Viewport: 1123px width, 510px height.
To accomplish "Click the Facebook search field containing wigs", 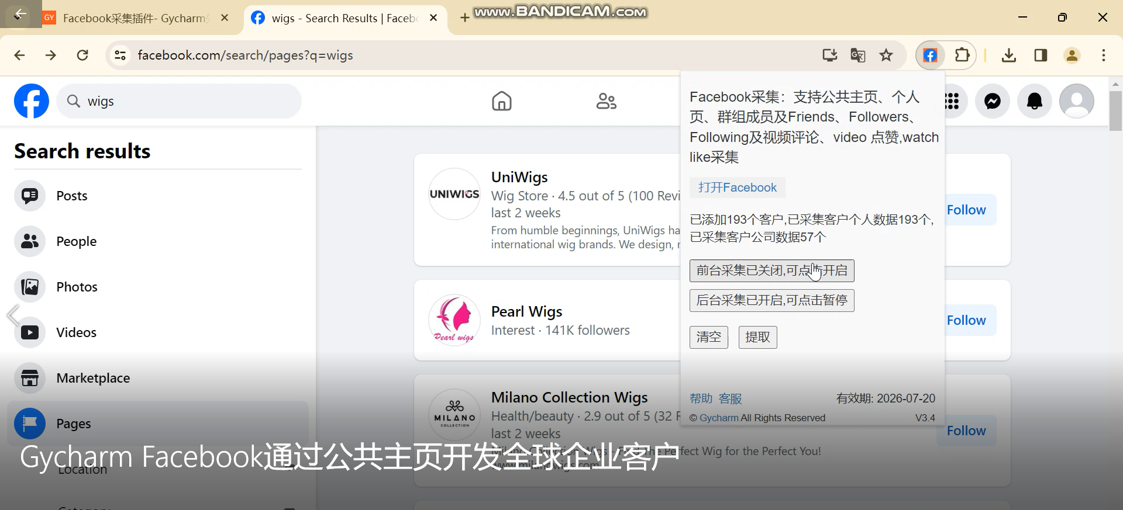I will (179, 101).
